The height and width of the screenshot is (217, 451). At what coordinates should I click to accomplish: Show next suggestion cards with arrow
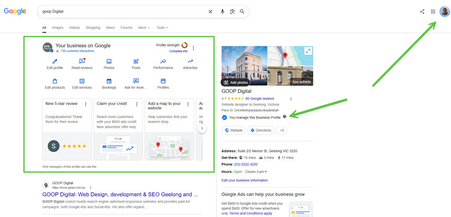pos(202,129)
